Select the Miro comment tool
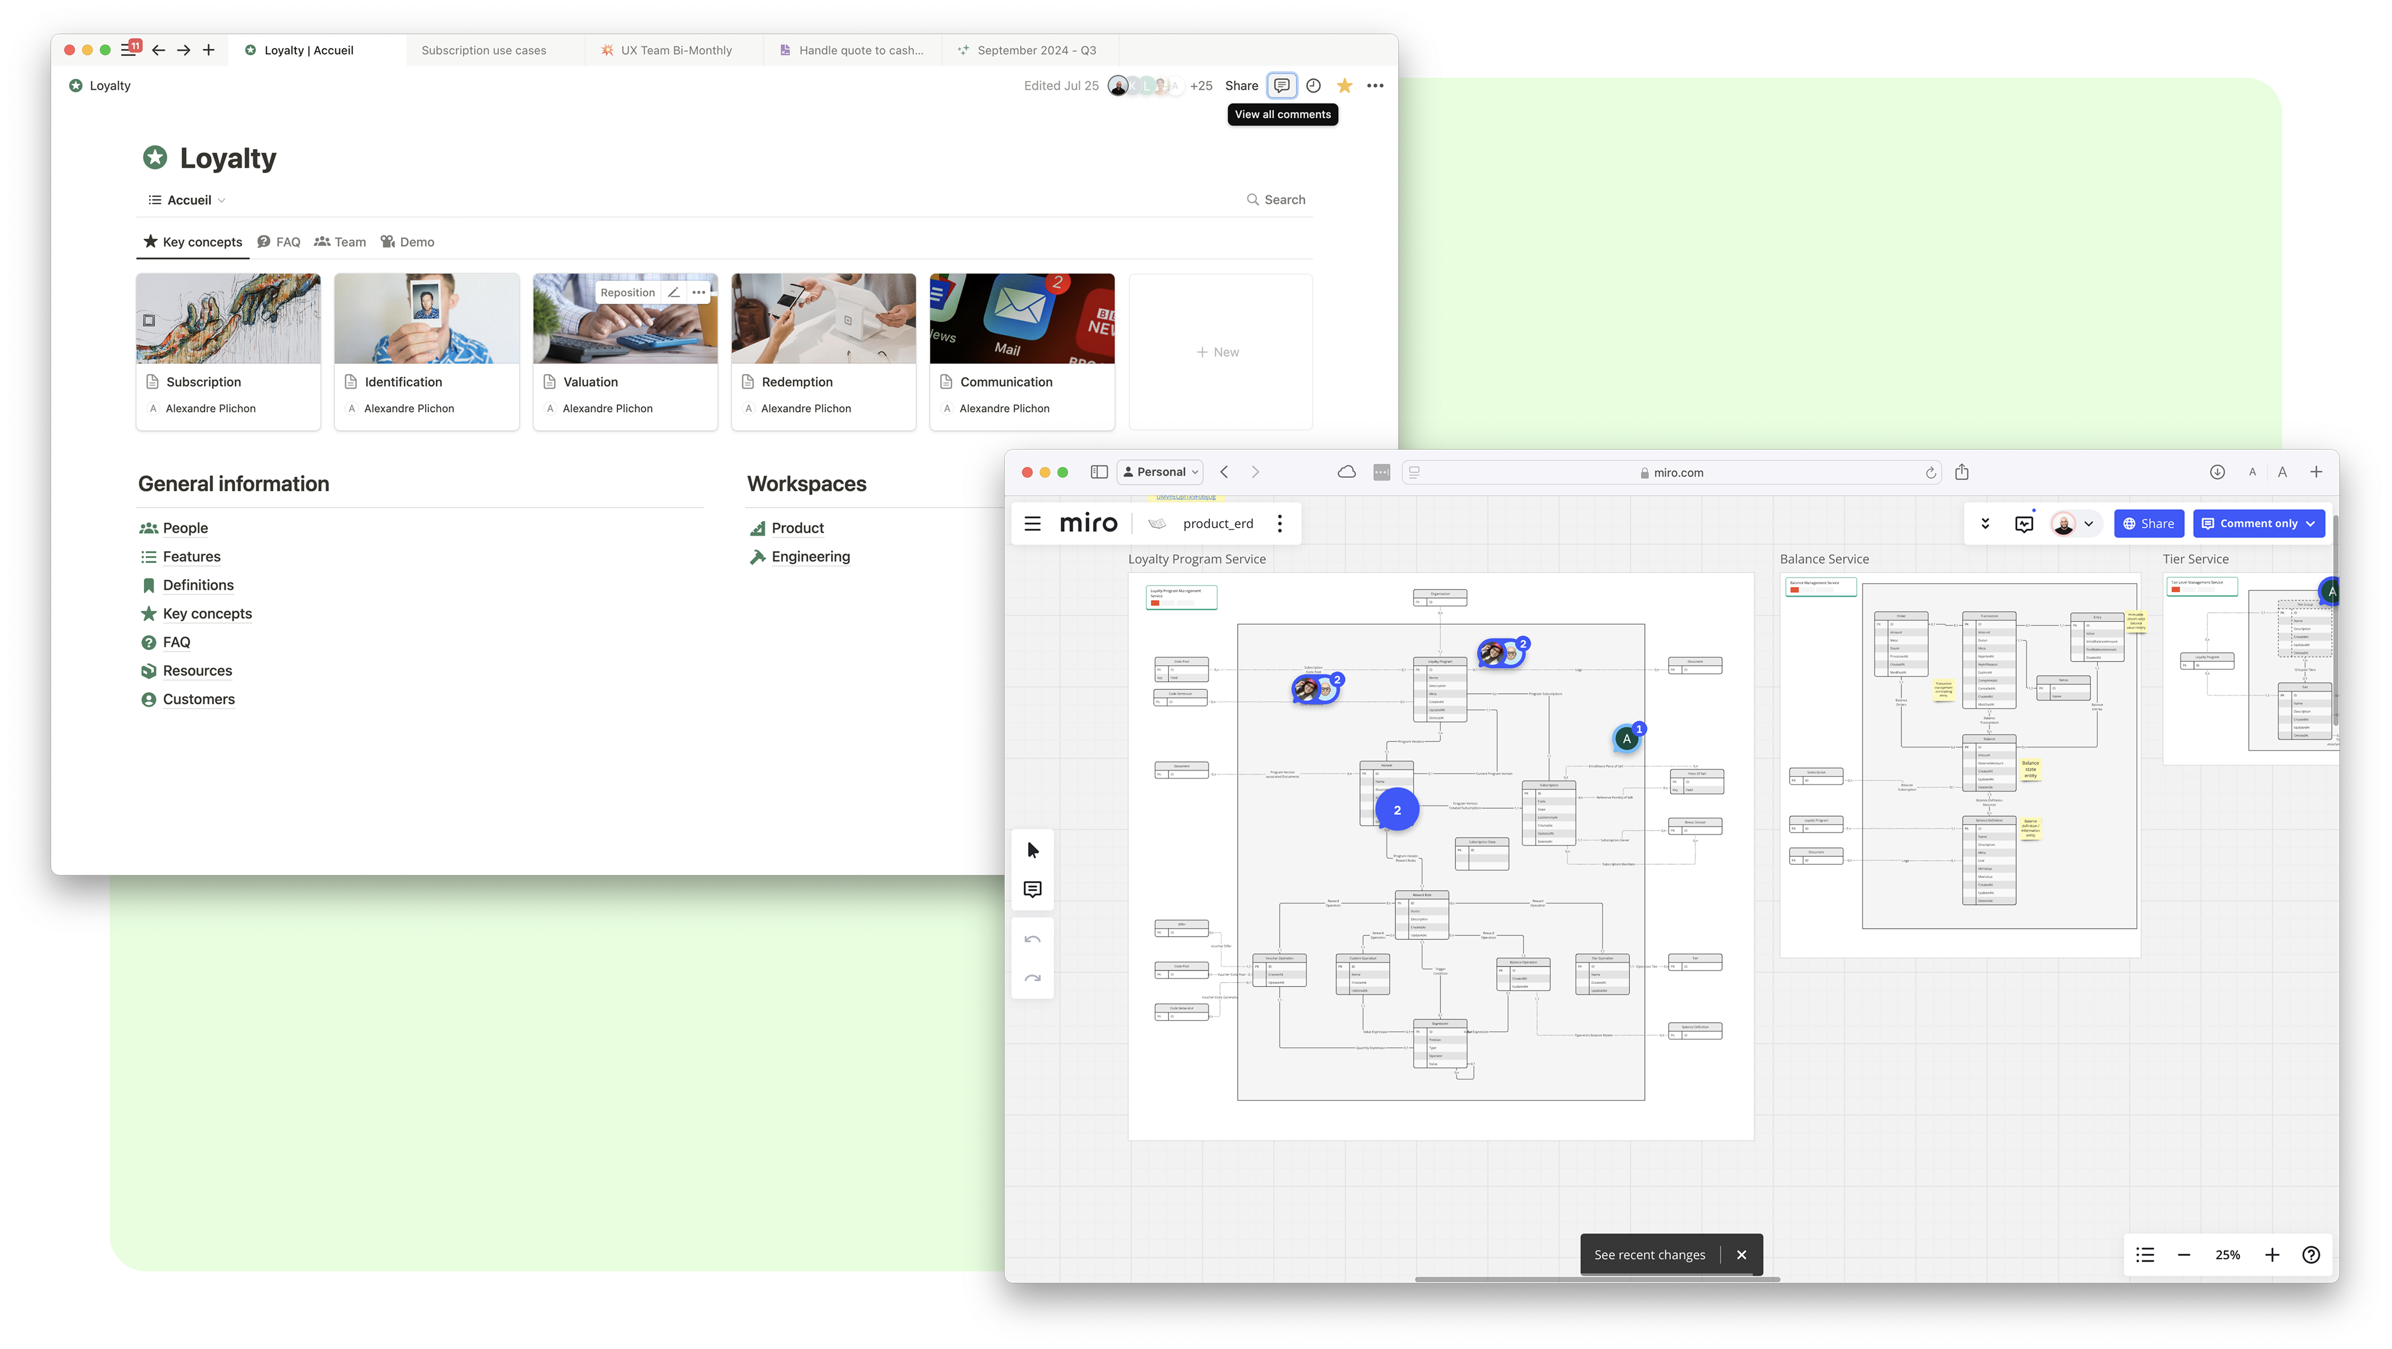This screenshot has width=2392, height=1349. coord(1032,889)
